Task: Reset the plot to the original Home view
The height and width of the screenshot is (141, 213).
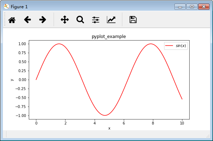Action: (12, 20)
